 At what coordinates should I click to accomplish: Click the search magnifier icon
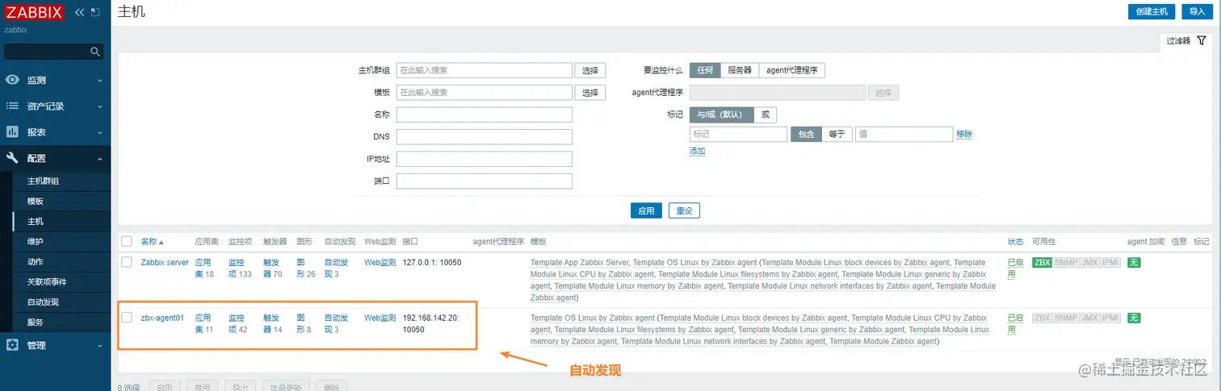coord(95,52)
